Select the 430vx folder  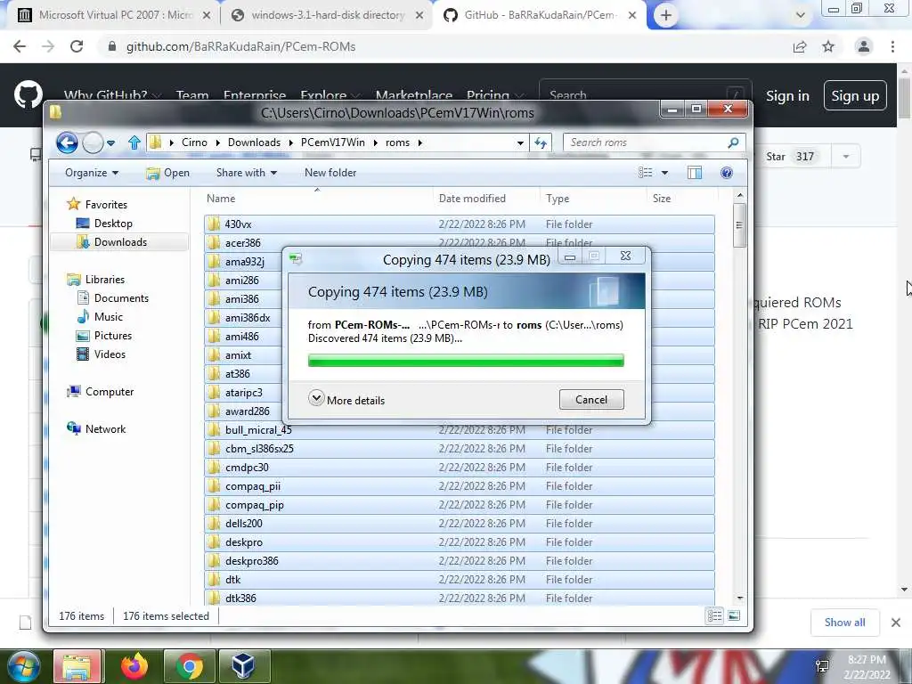click(460, 224)
